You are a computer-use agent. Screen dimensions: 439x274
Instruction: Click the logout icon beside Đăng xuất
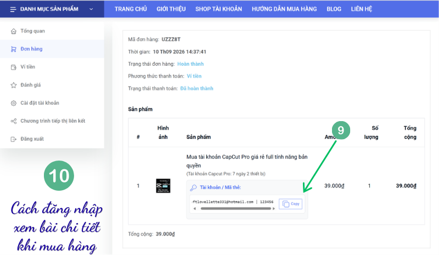13,139
